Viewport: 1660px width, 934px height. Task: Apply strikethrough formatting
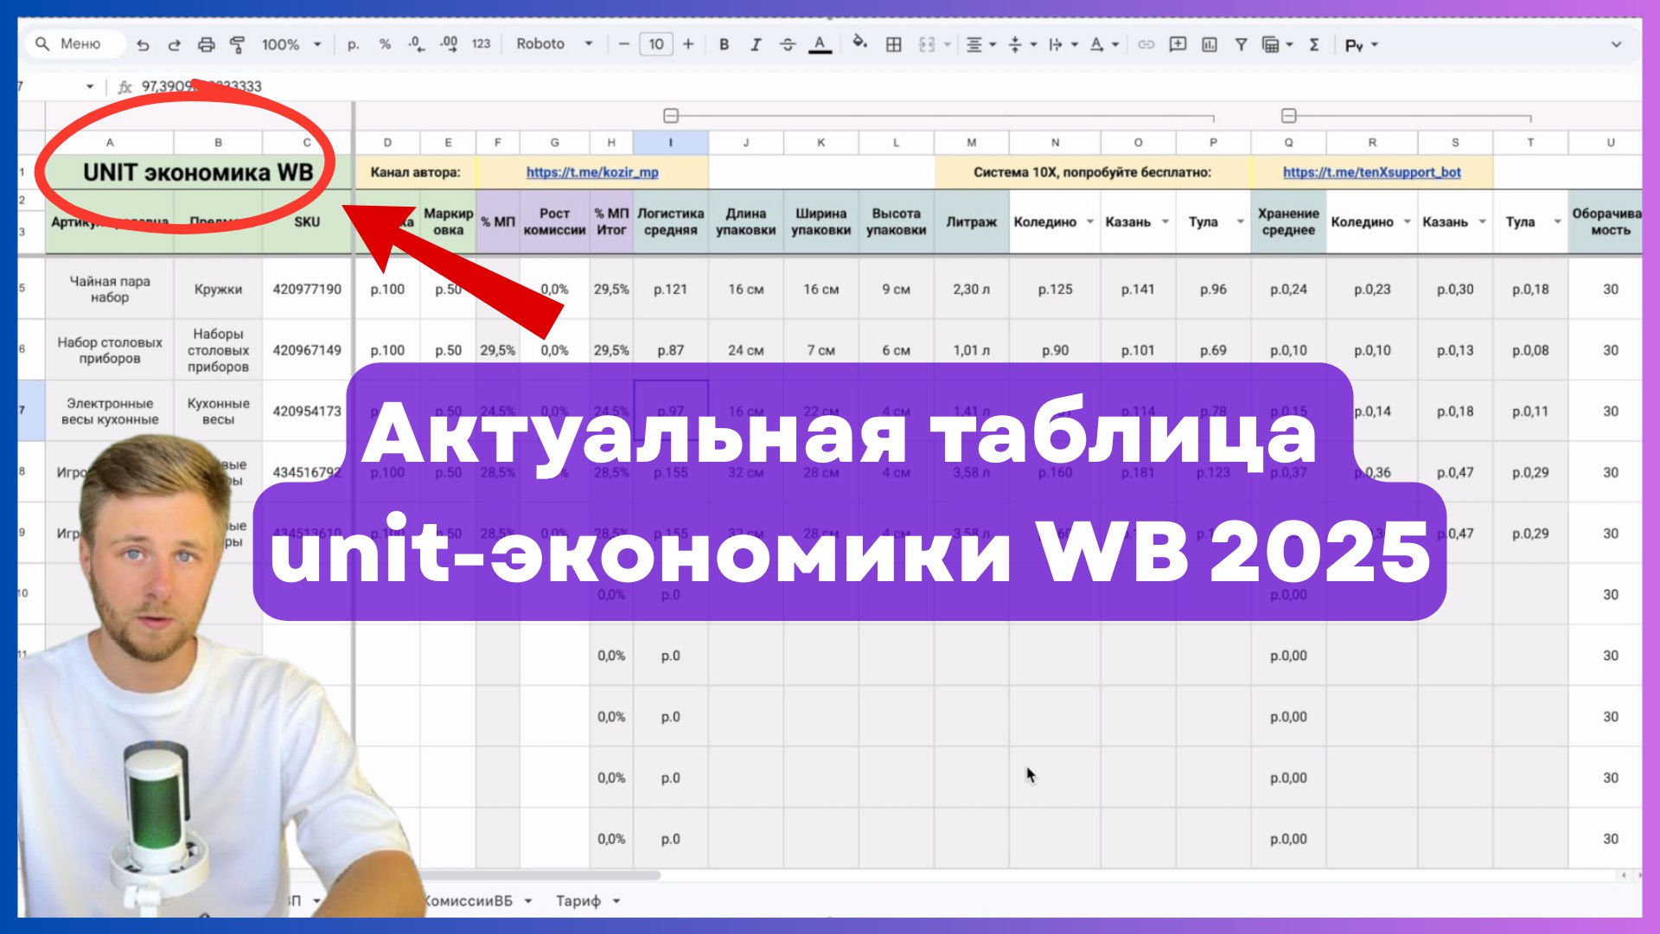click(x=787, y=44)
